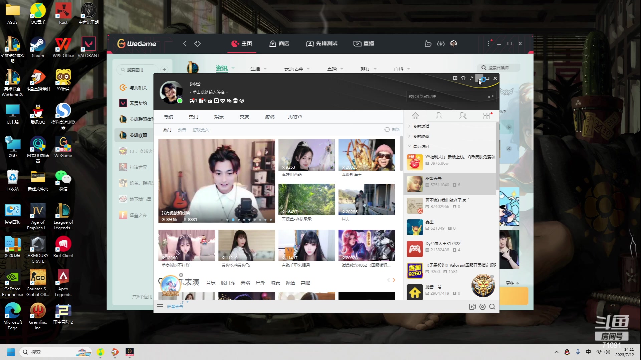Click 驴酱壹号 channel link in YY bottom bar
The width and height of the screenshot is (641, 360).
point(175,307)
